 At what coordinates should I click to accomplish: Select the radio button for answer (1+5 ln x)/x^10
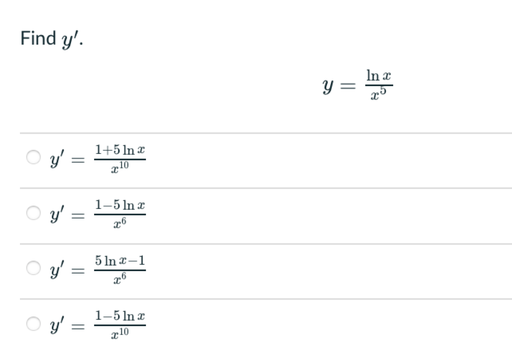(x=33, y=158)
